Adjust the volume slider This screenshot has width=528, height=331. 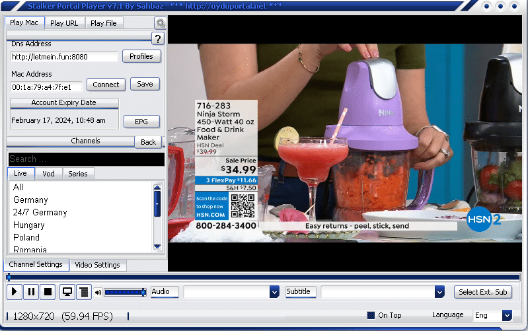click(x=125, y=292)
